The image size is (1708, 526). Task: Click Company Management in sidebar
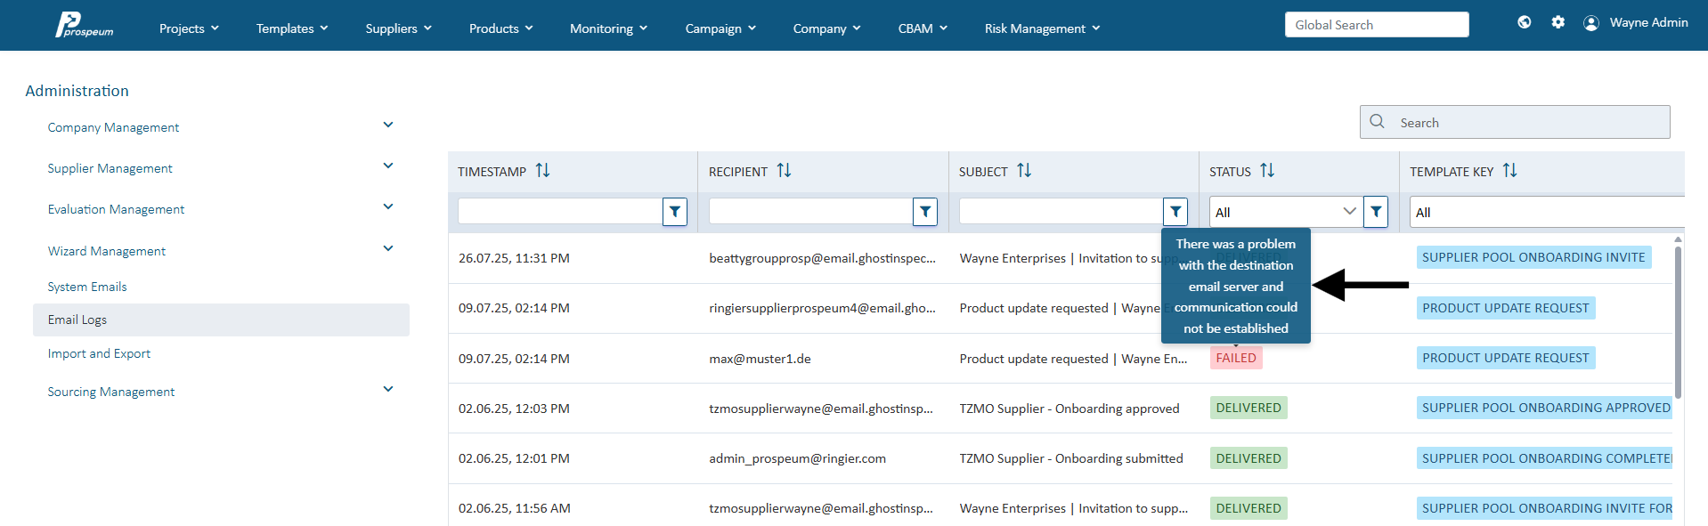(113, 127)
